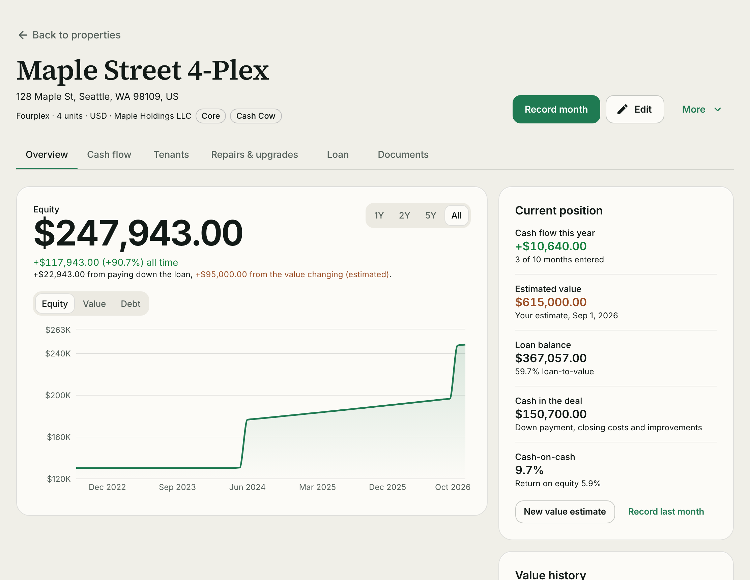Open the More dropdown chevron
This screenshot has height=580, width=750.
click(x=718, y=110)
